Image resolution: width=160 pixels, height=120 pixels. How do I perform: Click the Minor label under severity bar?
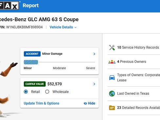coord(28,68)
